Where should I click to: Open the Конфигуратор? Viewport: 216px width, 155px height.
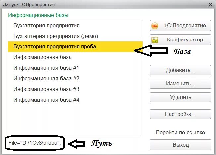[x=181, y=40]
